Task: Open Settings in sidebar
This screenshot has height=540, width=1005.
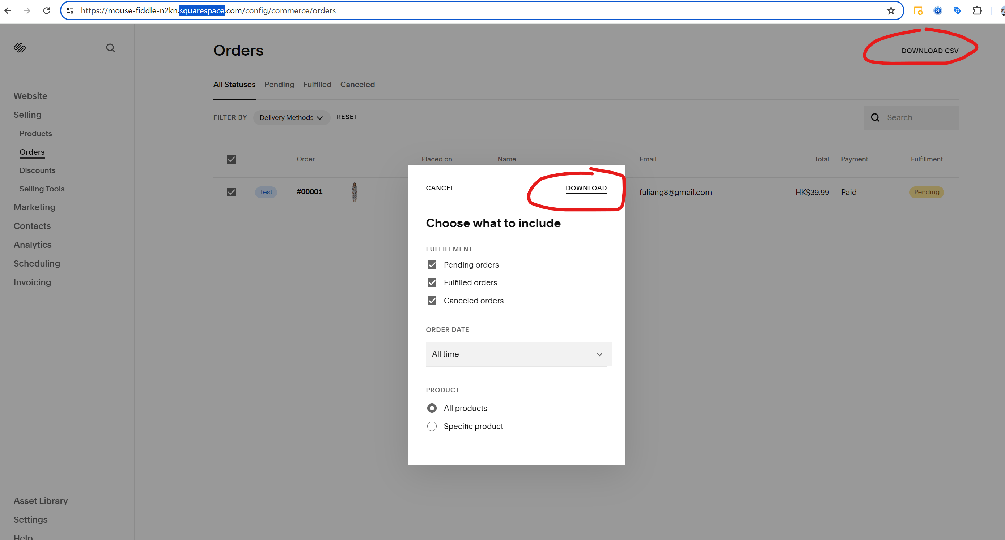Action: point(30,519)
